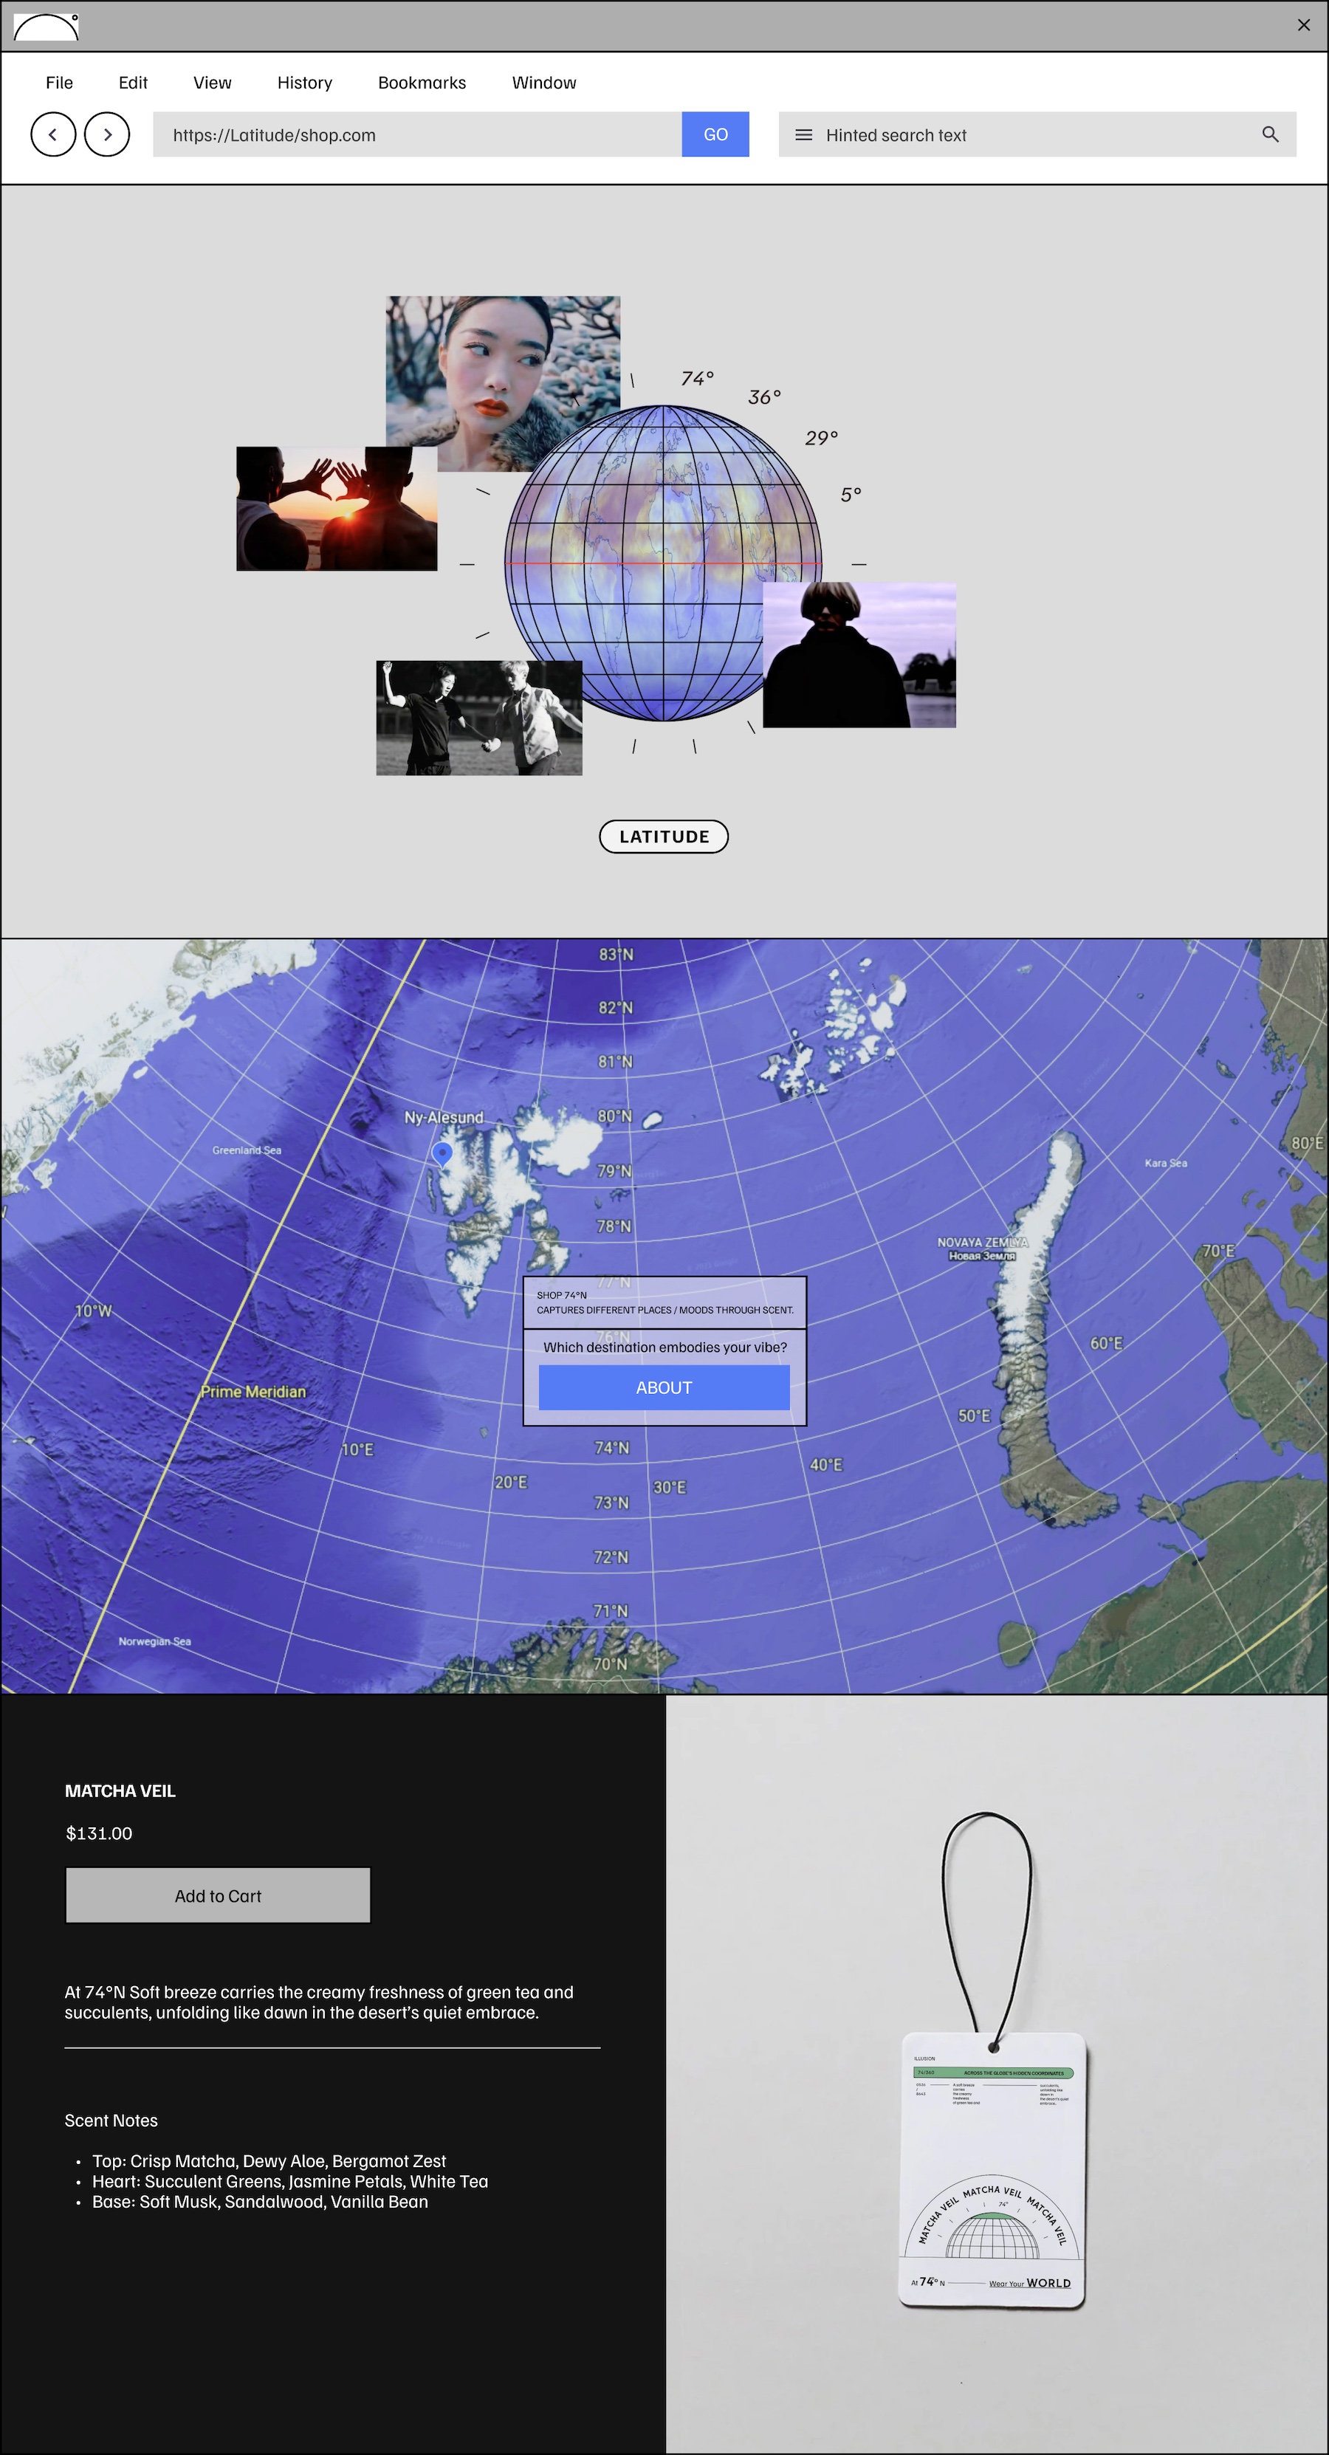The image size is (1329, 2455).
Task: Open the View menu
Action: (x=213, y=83)
